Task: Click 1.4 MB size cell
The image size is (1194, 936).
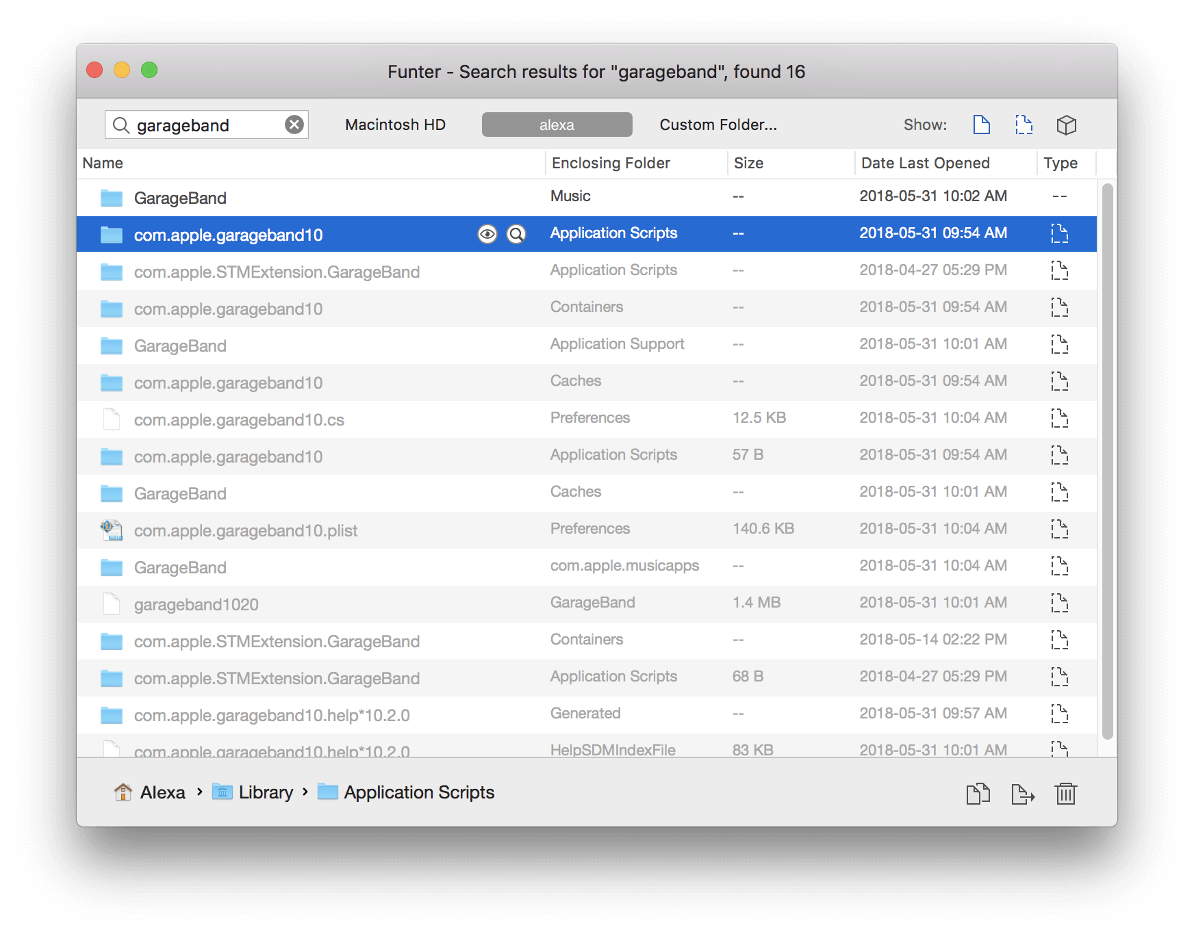Action: tap(757, 603)
